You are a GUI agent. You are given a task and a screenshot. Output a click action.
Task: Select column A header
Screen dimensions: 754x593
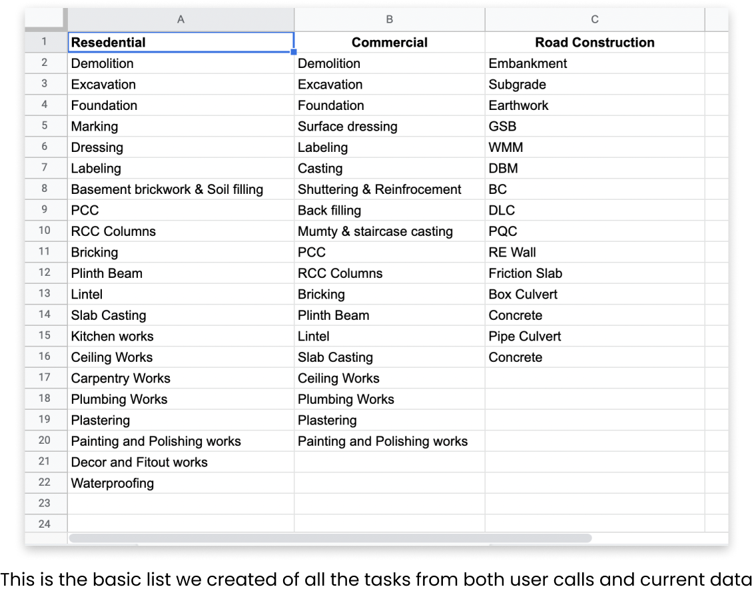click(181, 20)
